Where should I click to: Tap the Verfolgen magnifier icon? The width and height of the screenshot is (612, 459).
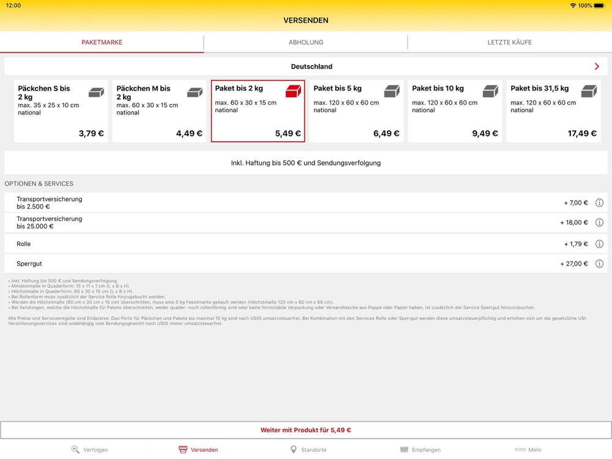coord(75,450)
